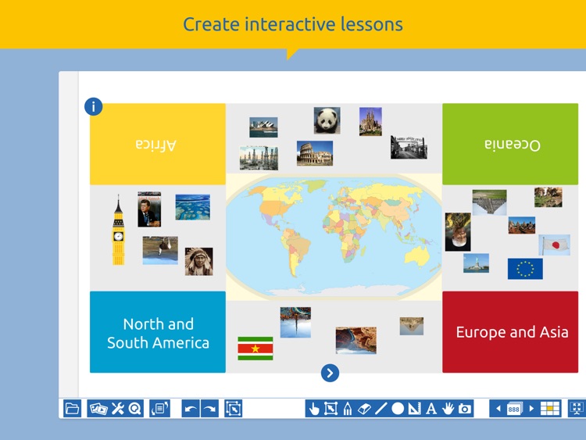586x440 pixels.
Task: Click the Europe and Asia red box
Action: (x=510, y=332)
